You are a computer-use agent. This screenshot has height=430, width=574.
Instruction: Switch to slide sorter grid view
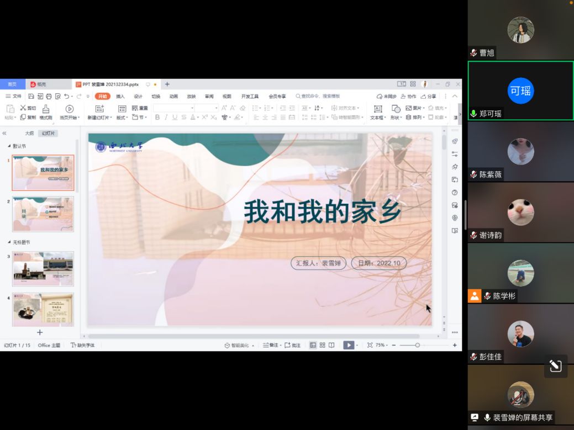pos(322,345)
